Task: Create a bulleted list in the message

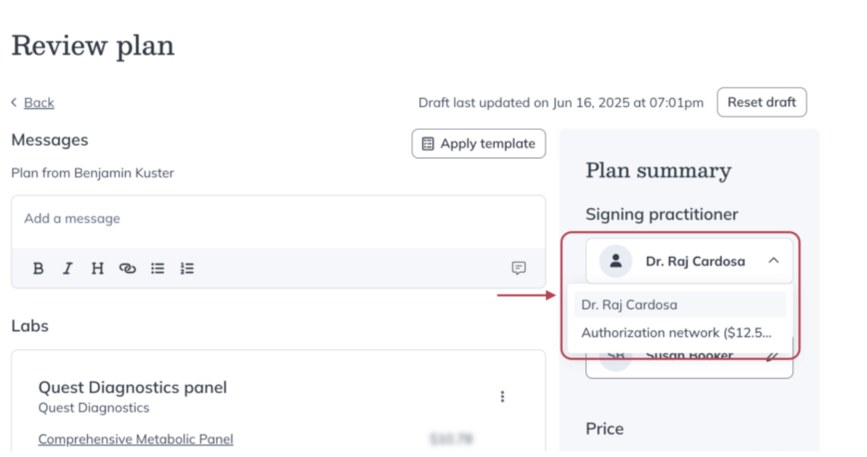Action: click(157, 268)
